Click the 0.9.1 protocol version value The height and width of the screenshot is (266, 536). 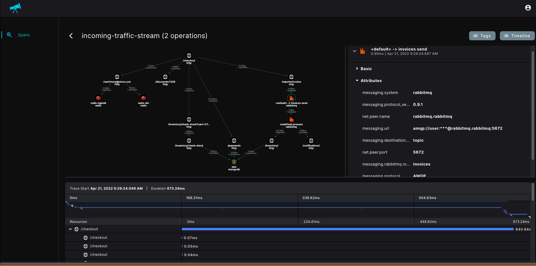[418, 104]
